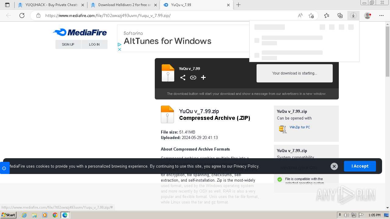The width and height of the screenshot is (390, 219).
Task: Click the MediaFire logo
Action: (80, 32)
